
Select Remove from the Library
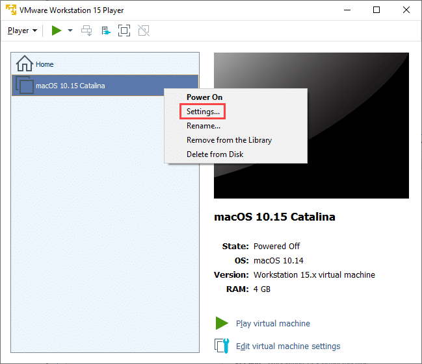(229, 140)
